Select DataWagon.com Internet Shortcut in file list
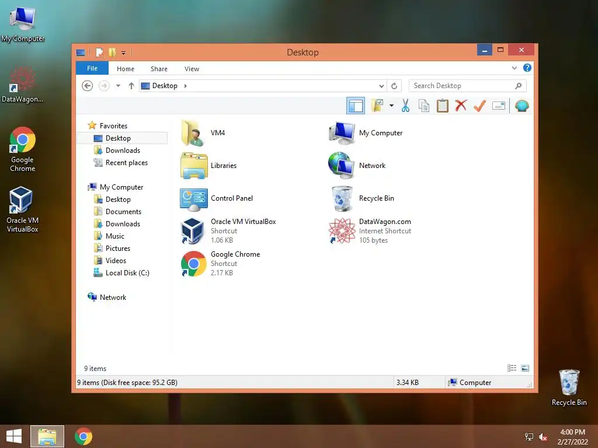The width and height of the screenshot is (598, 448). tap(370, 231)
